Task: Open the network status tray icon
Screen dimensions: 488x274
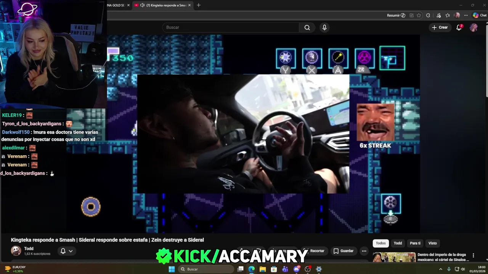Action: (457, 269)
